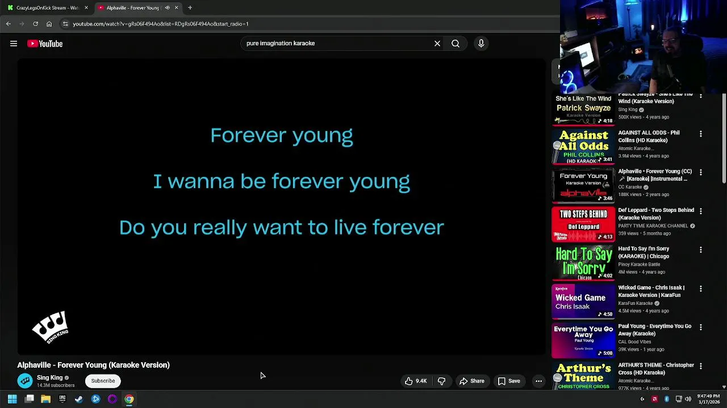Mute the Alphaville tab audio icon
The height and width of the screenshot is (408, 727).
click(167, 8)
